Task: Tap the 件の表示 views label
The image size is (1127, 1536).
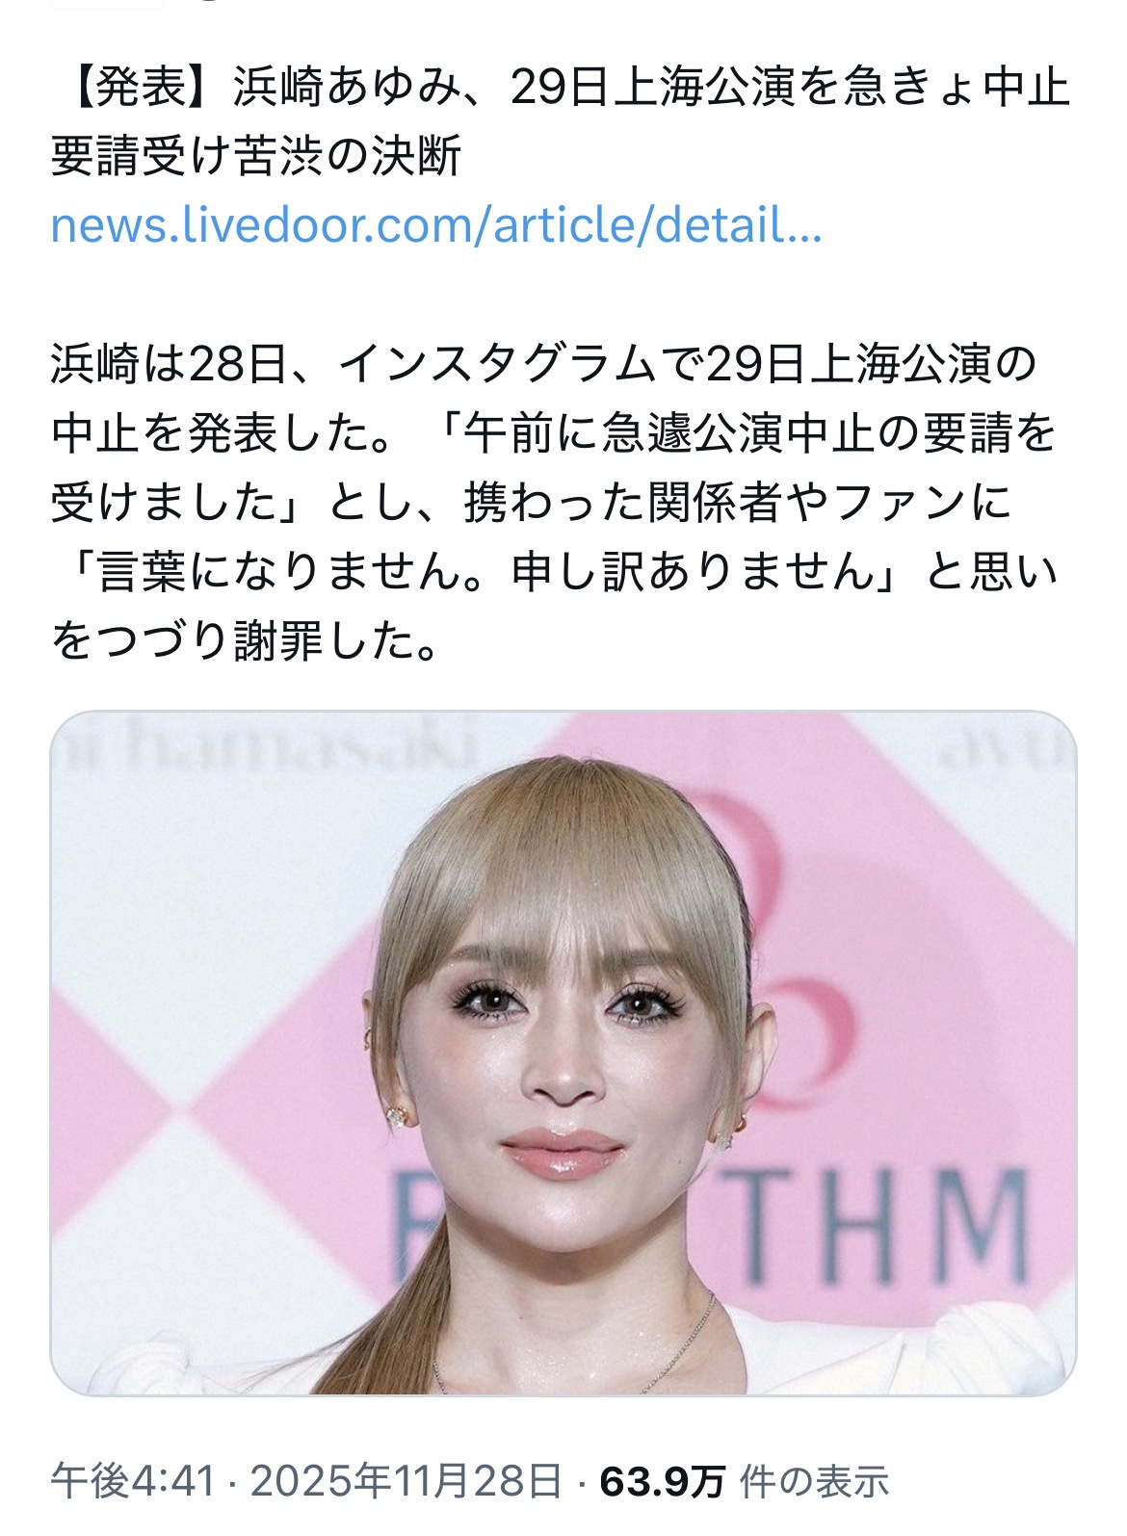Action: click(814, 1481)
